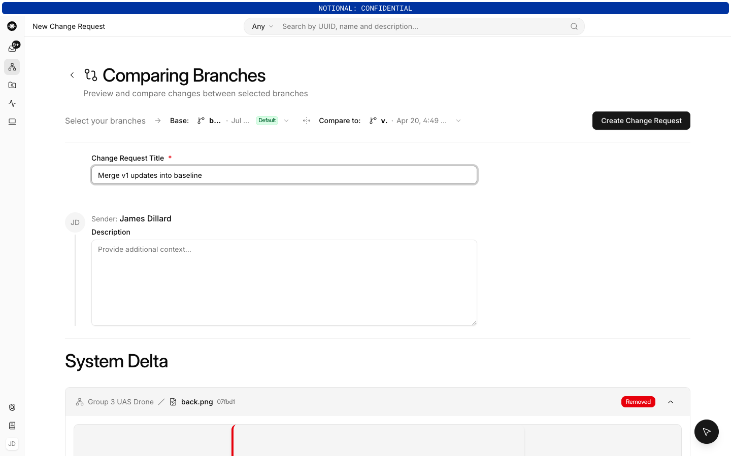Click the floating cursor pointer button

click(707, 432)
